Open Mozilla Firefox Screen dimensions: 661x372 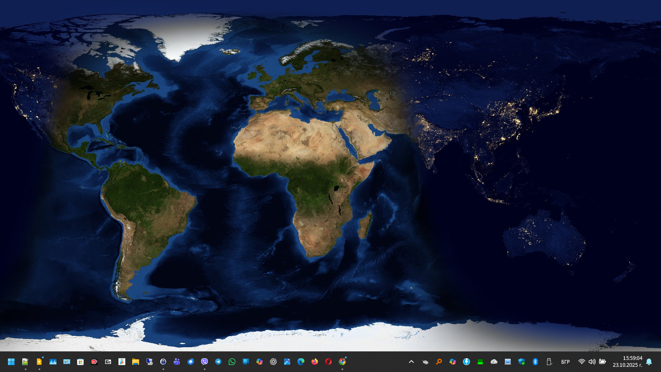315,362
